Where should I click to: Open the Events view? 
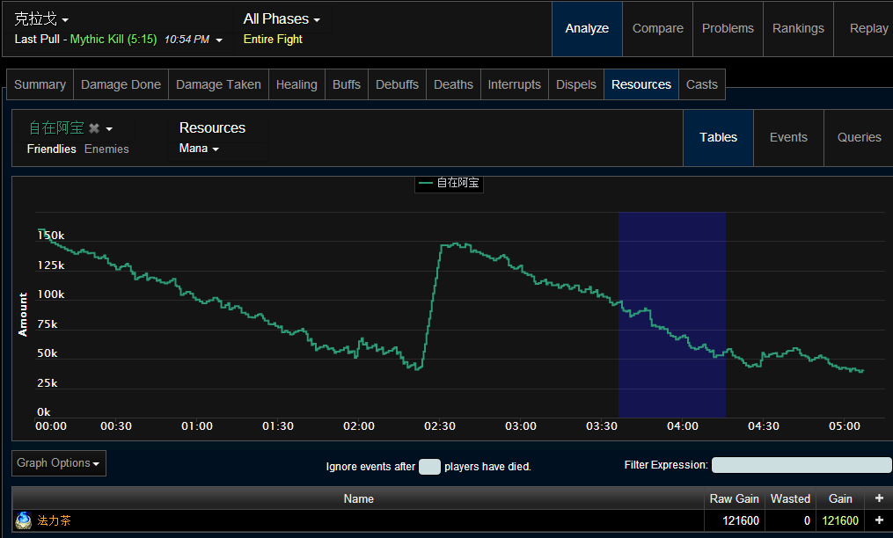[788, 137]
